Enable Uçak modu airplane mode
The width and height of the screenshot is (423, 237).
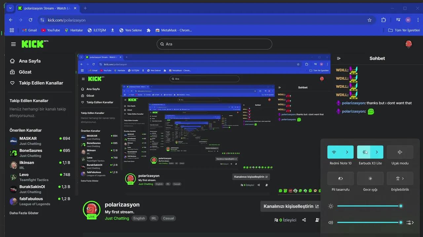tap(400, 152)
